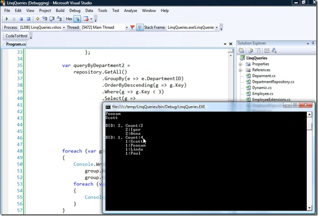The image size is (318, 216).
Task: Open the Thread combo box dropdown
Action: point(127,28)
